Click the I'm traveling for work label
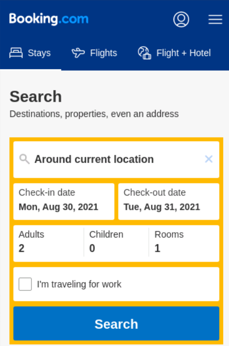The image size is (229, 346). [x=79, y=284]
